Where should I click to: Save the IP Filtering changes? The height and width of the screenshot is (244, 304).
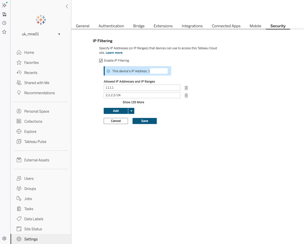[144, 121]
